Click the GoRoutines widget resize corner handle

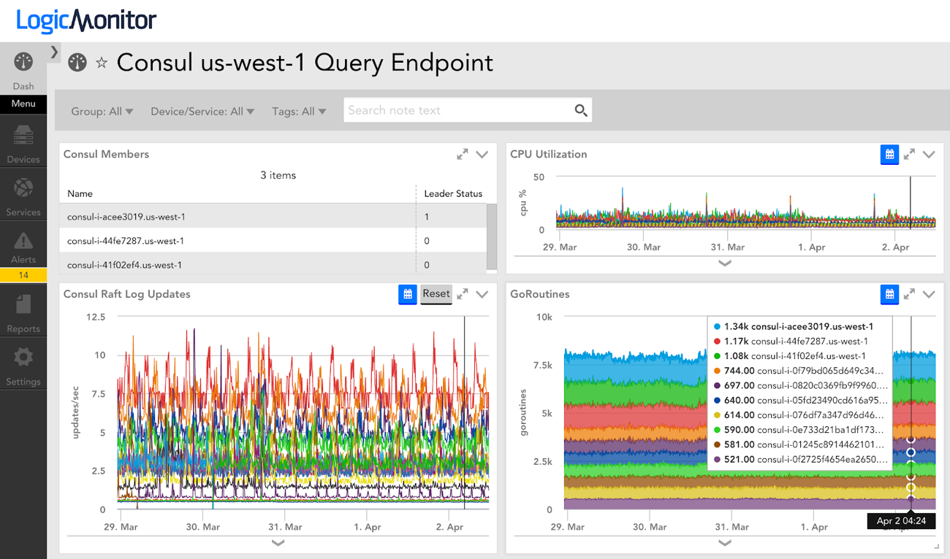[937, 547]
